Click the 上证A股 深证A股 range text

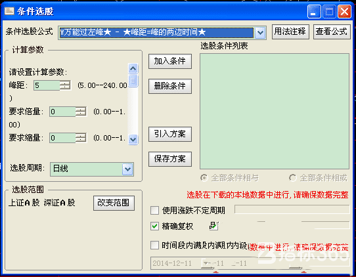(x=42, y=203)
